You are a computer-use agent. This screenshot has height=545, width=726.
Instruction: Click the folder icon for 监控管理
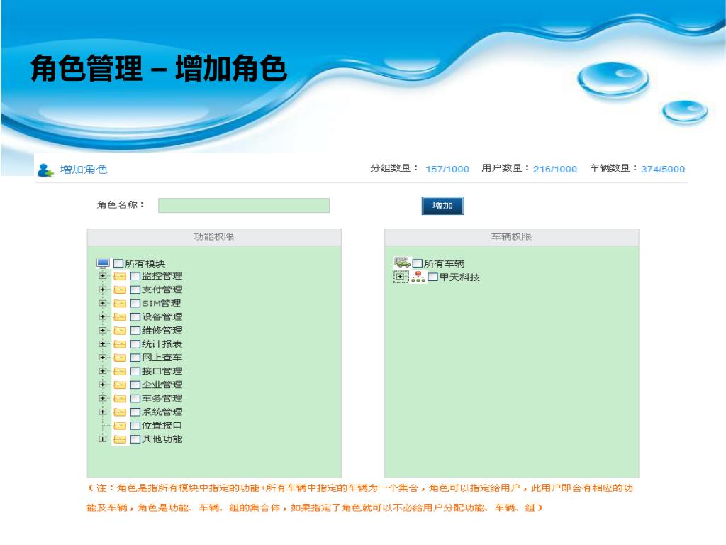120,276
